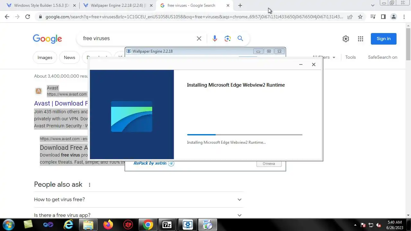Open the Windows Start menu orb
Screen dimensions: 411x231
[8, 225]
